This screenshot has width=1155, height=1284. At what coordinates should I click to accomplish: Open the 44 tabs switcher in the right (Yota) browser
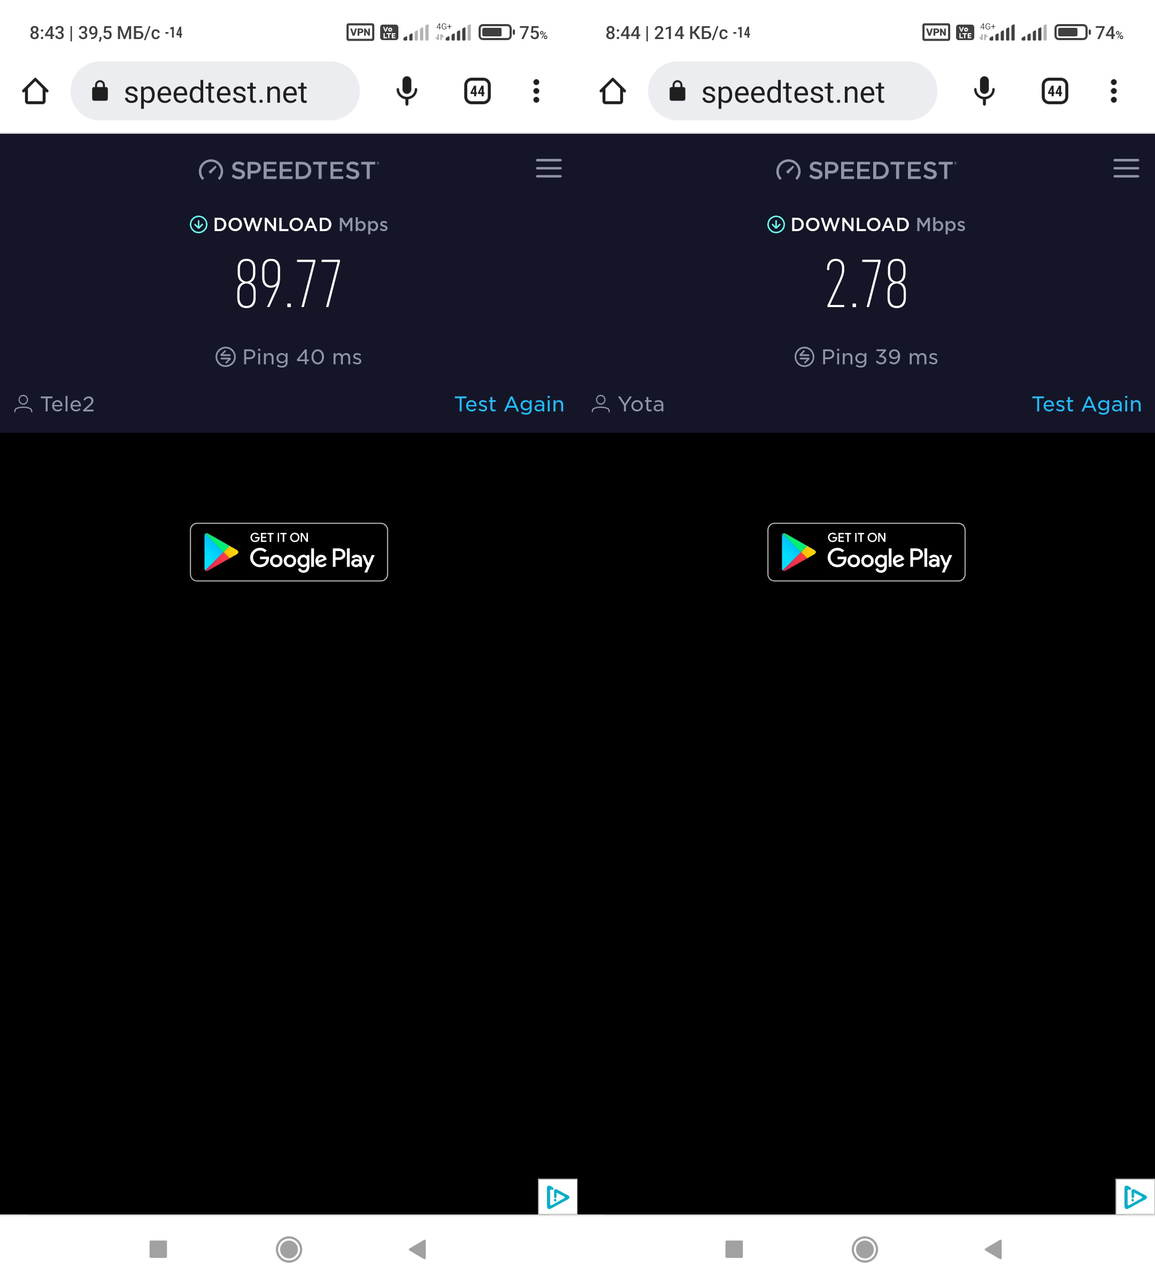[x=1054, y=91]
